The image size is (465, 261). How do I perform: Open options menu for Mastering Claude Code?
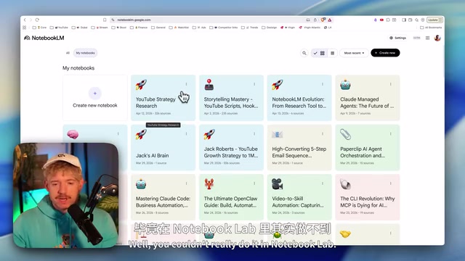186,183
